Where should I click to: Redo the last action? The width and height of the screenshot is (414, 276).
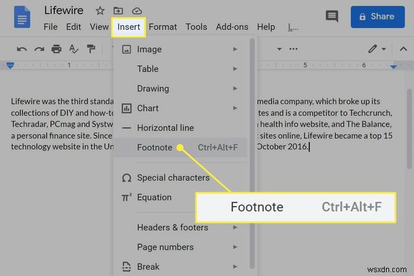[39, 49]
